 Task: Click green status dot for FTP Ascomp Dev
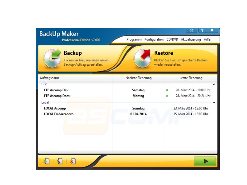click(x=167, y=90)
